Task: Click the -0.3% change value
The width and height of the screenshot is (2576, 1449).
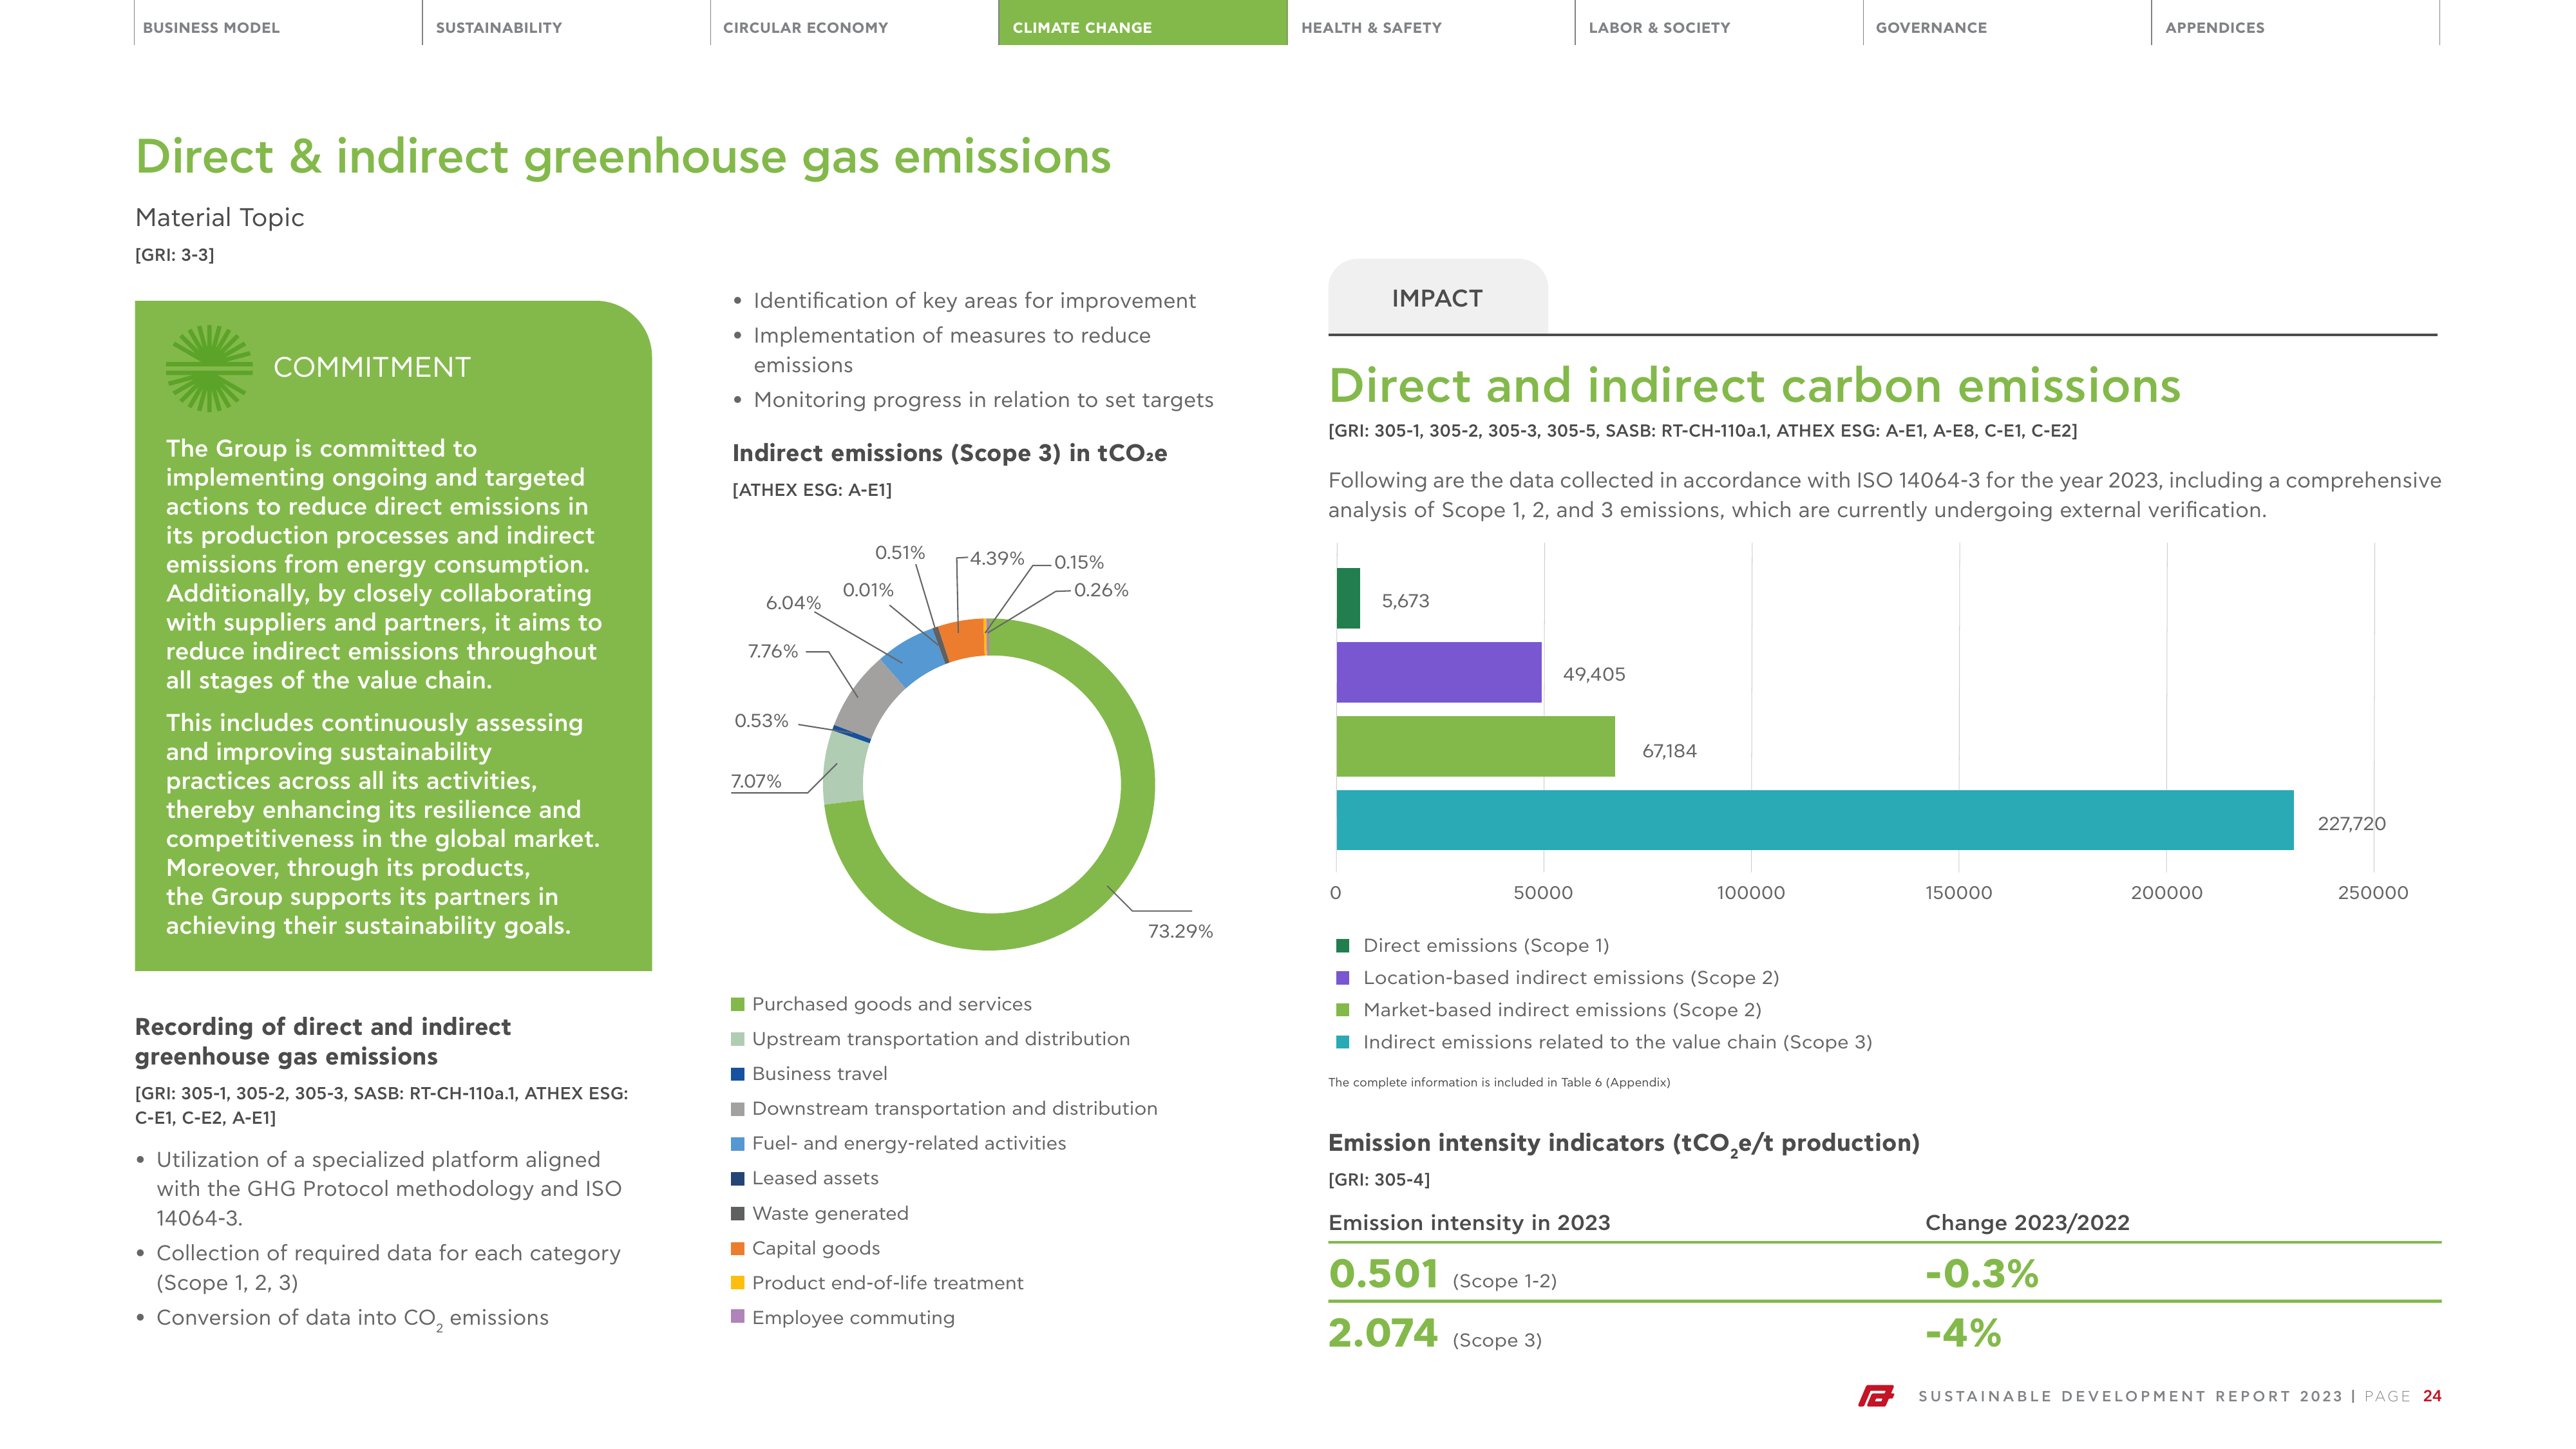Action: click(x=1982, y=1274)
